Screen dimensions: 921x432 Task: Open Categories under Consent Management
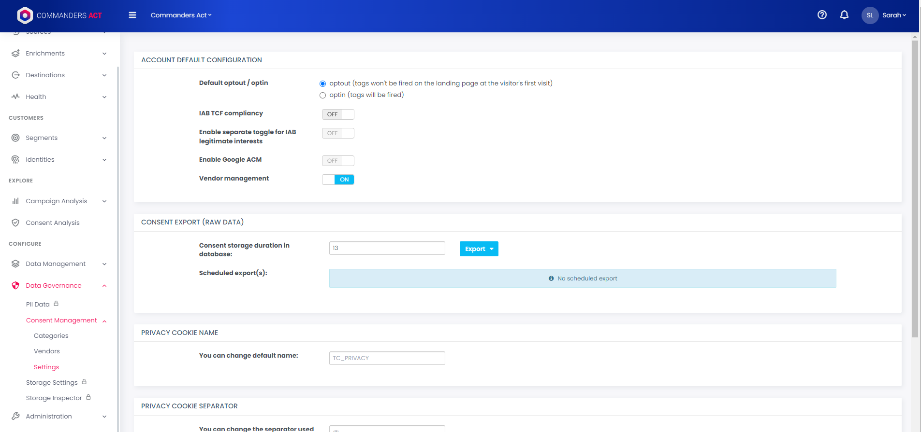point(51,335)
